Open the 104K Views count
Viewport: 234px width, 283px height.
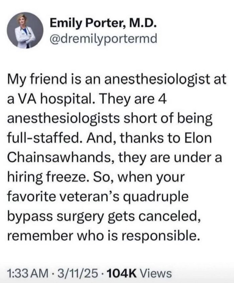tap(139, 273)
